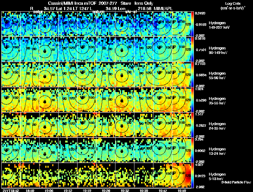Screen dimensions: 253x192
Task: Click the plot title "Cassini/MIMI Inca mTOF"
Action: pos(72,3)
